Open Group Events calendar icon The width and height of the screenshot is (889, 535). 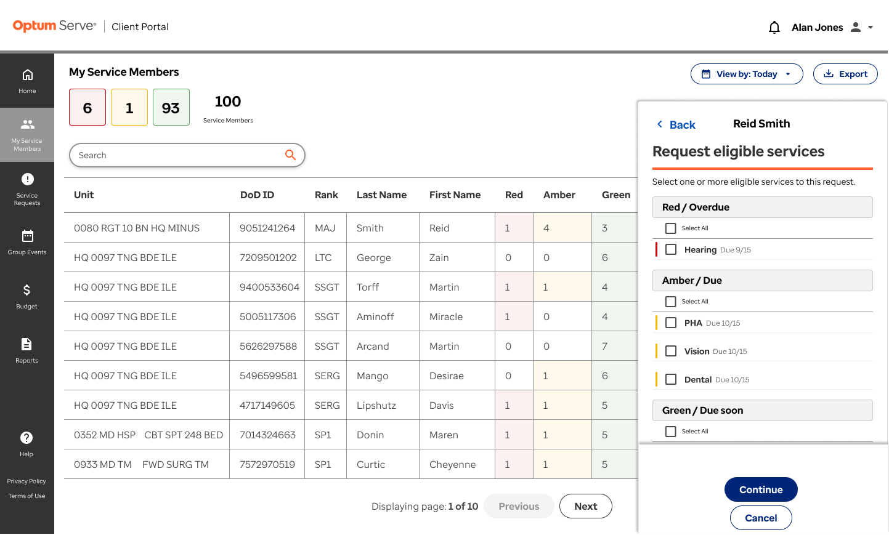[27, 236]
